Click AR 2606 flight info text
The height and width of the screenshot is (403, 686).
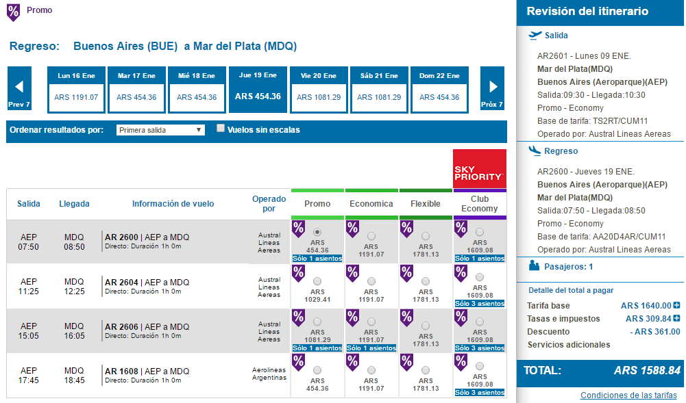click(x=147, y=331)
